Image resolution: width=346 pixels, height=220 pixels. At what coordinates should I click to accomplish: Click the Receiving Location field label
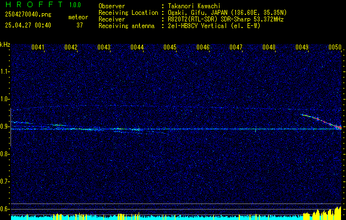point(128,13)
